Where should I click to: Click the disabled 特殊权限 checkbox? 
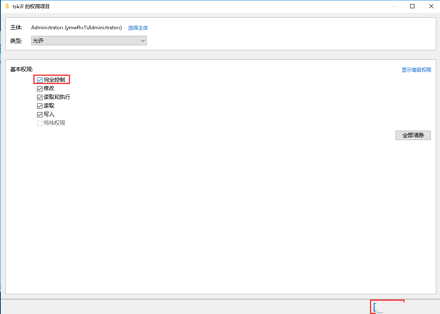tap(40, 124)
